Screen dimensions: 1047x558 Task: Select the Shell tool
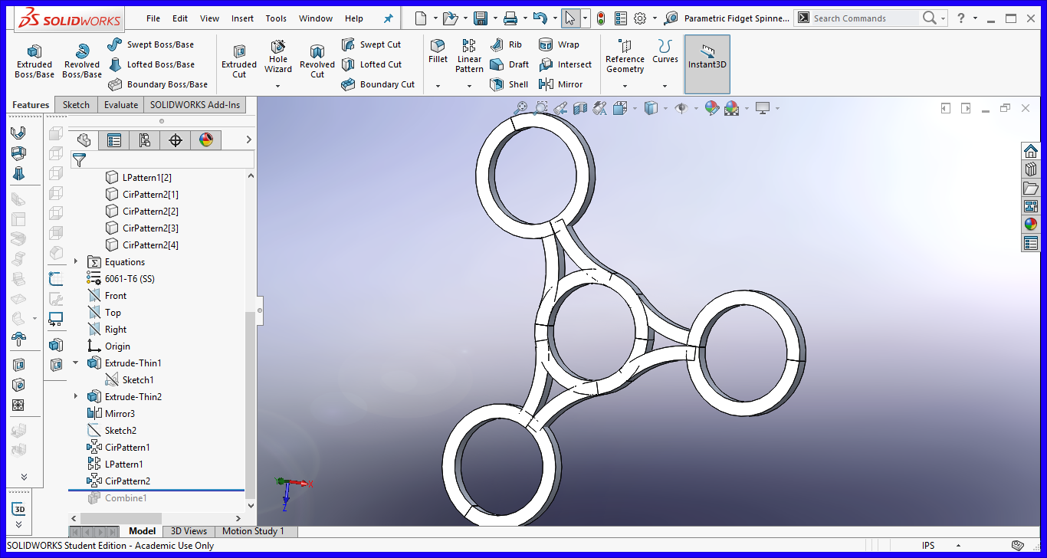[x=510, y=84]
